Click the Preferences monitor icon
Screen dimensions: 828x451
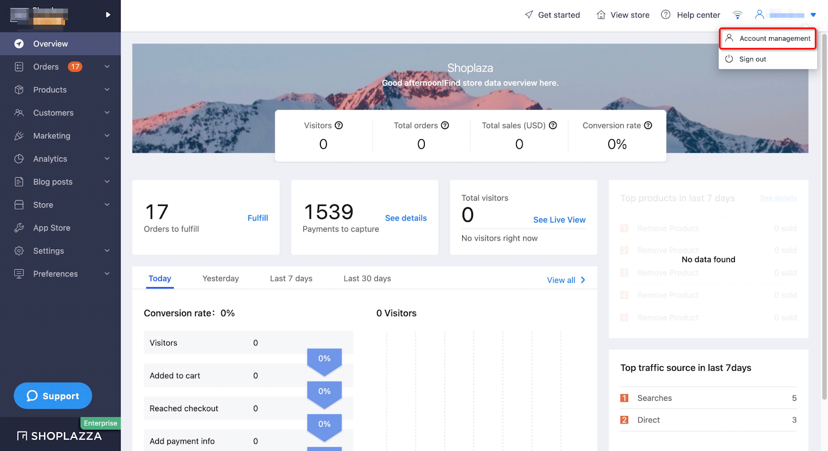tap(19, 274)
